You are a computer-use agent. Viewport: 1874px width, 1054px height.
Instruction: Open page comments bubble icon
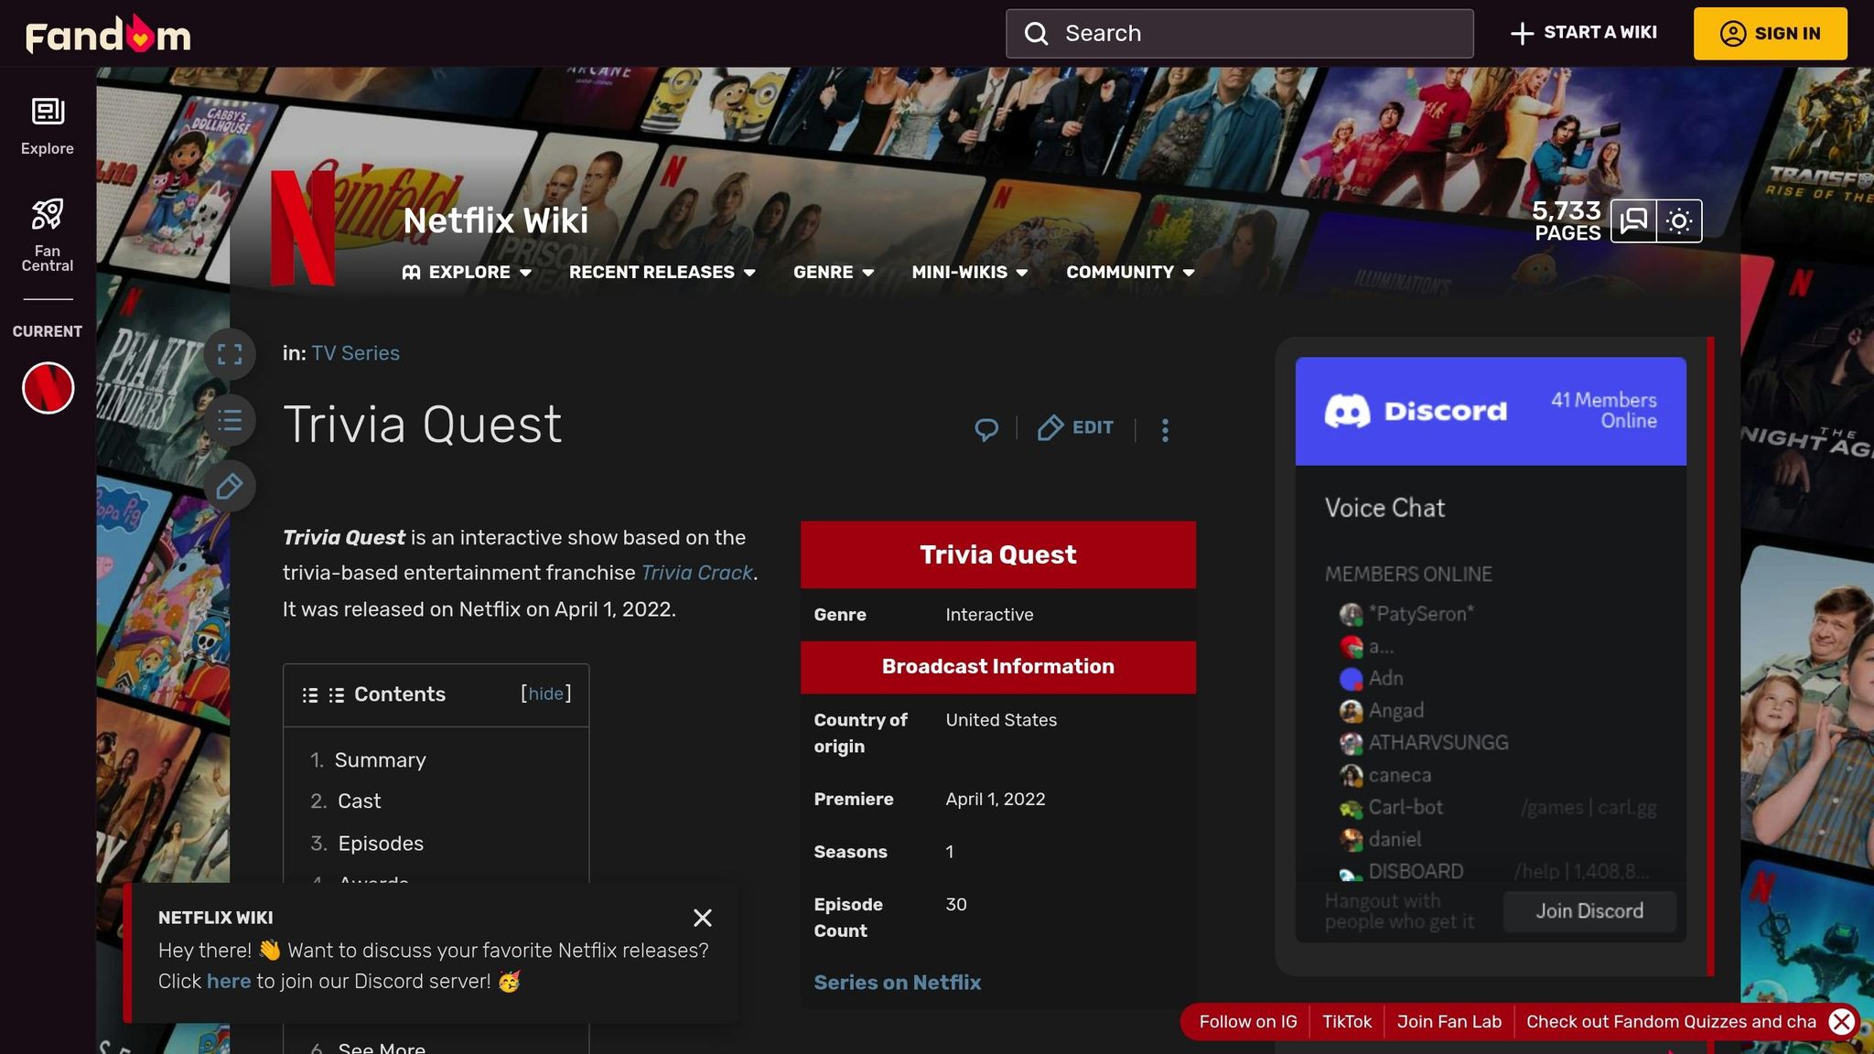986,428
